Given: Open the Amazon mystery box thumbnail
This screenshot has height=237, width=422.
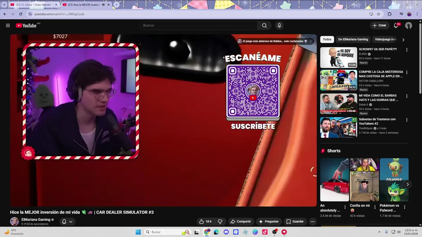Looking at the screenshot, I should (x=339, y=80).
